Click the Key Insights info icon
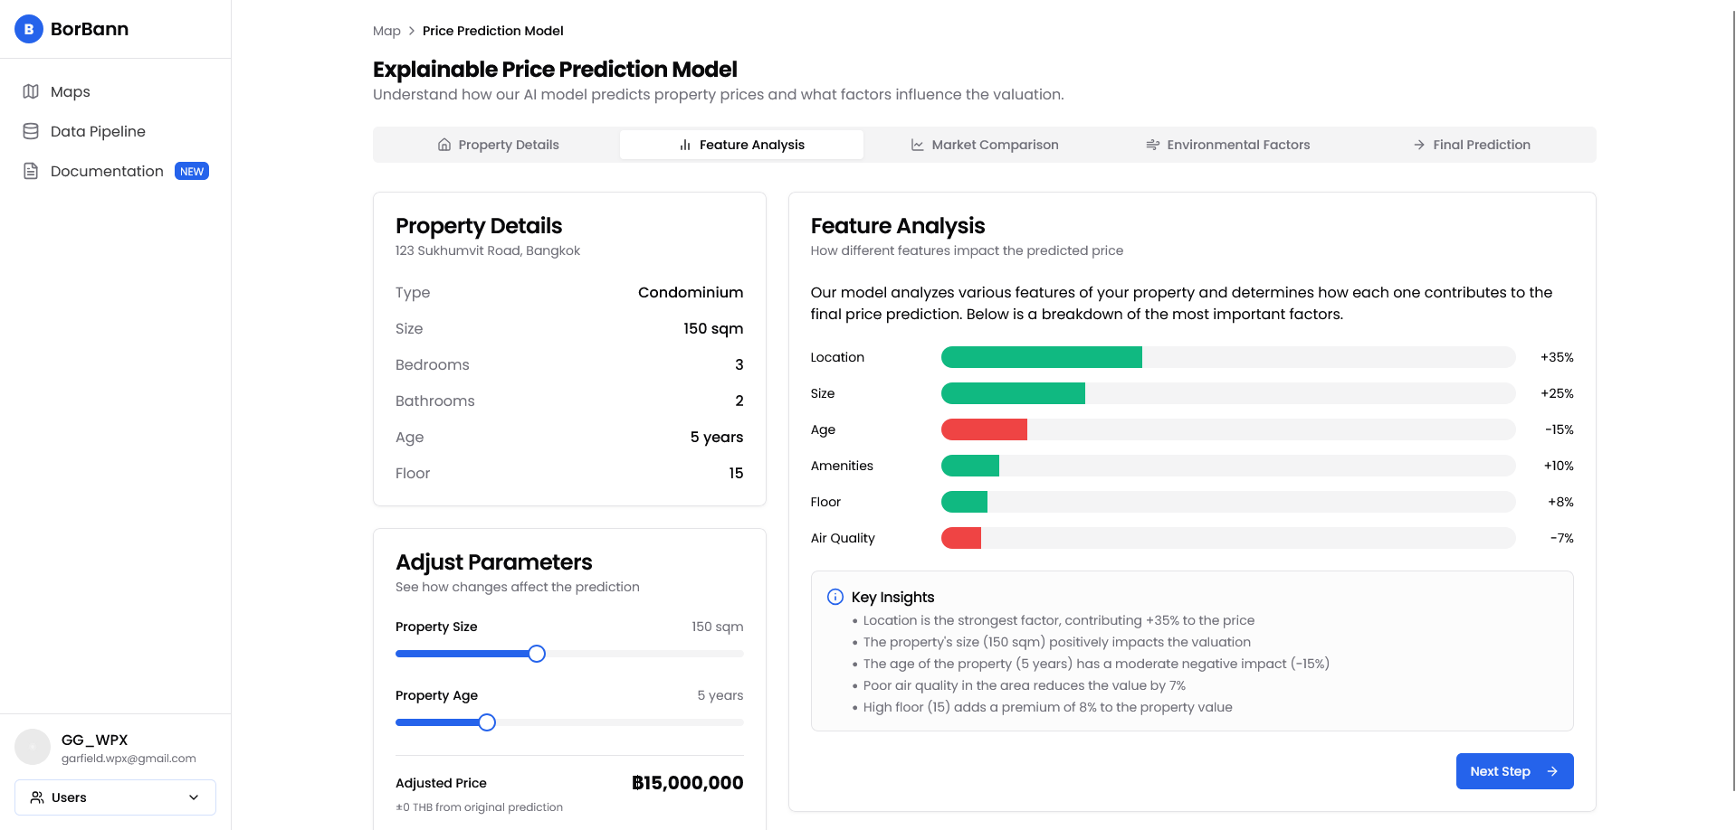 [x=835, y=597]
